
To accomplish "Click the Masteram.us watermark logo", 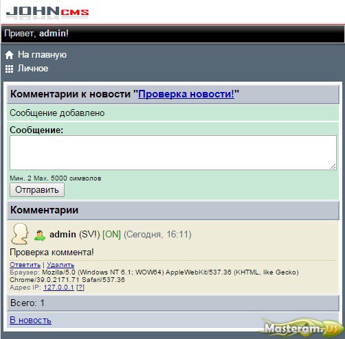I will (x=301, y=328).
